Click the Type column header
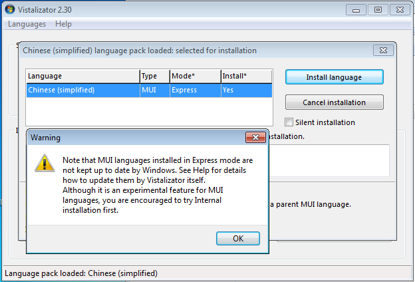415x282 pixels. click(x=155, y=76)
